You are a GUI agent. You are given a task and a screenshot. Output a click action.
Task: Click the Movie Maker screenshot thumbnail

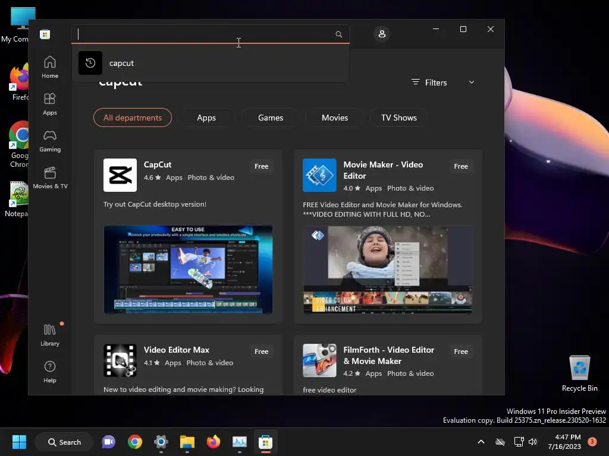click(x=388, y=270)
